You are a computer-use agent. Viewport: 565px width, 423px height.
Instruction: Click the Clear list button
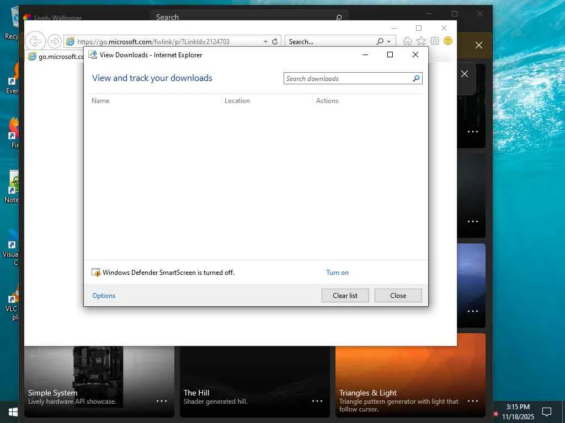tap(345, 296)
